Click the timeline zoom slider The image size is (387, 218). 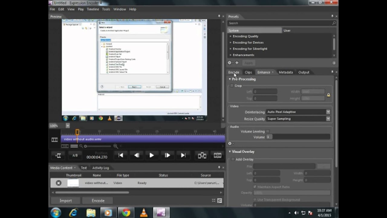coord(98,146)
